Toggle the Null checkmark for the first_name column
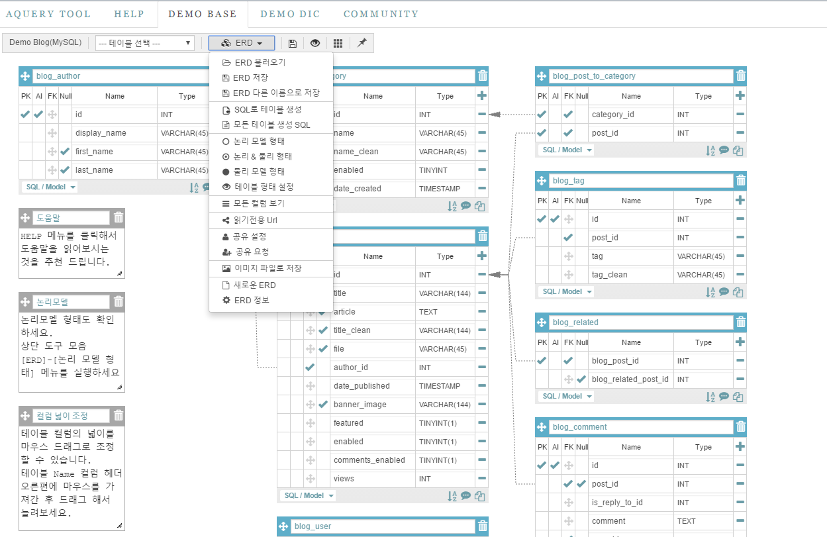Viewport: 827px width, 537px height. click(65, 152)
